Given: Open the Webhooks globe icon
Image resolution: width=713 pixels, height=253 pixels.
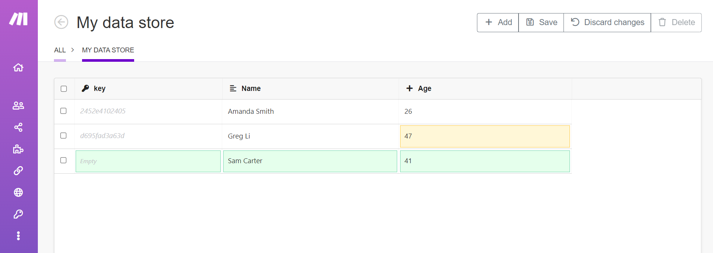Looking at the screenshot, I should [18, 192].
